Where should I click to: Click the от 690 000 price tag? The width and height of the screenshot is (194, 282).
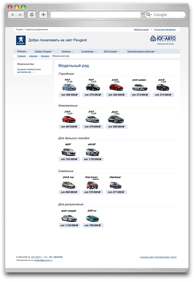(69, 192)
